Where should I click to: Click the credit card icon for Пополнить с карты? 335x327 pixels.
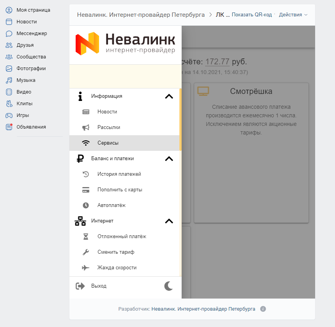pos(86,190)
